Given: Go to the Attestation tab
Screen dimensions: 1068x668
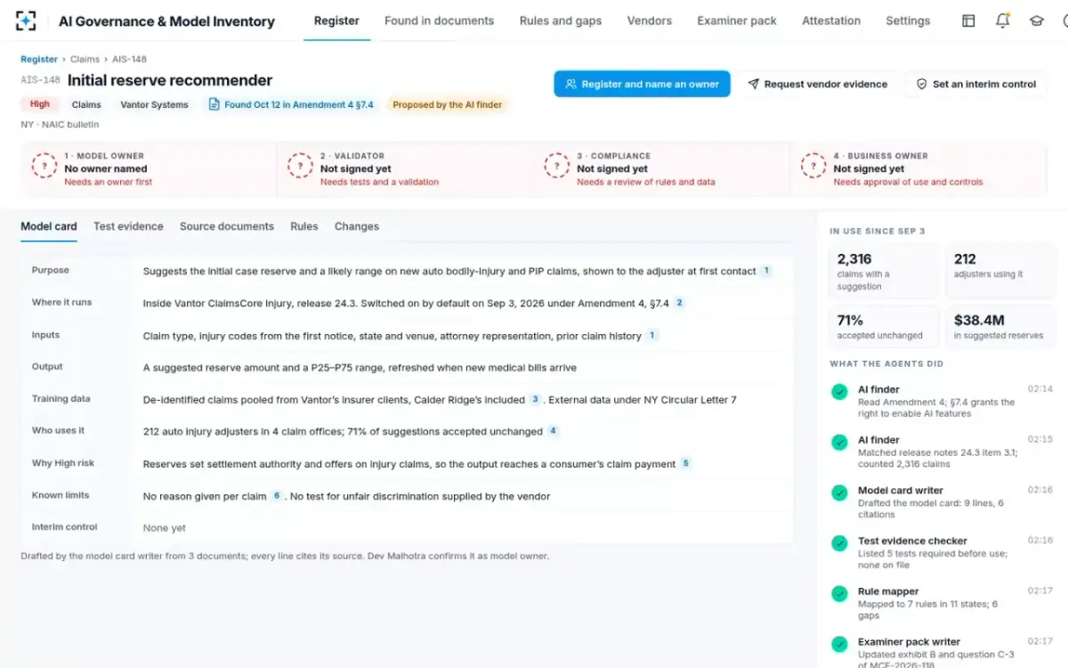Looking at the screenshot, I should [x=831, y=20].
